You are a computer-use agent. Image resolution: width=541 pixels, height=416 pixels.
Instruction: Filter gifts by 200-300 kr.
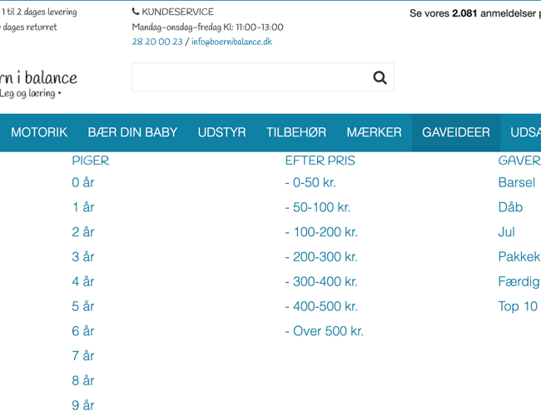click(321, 257)
